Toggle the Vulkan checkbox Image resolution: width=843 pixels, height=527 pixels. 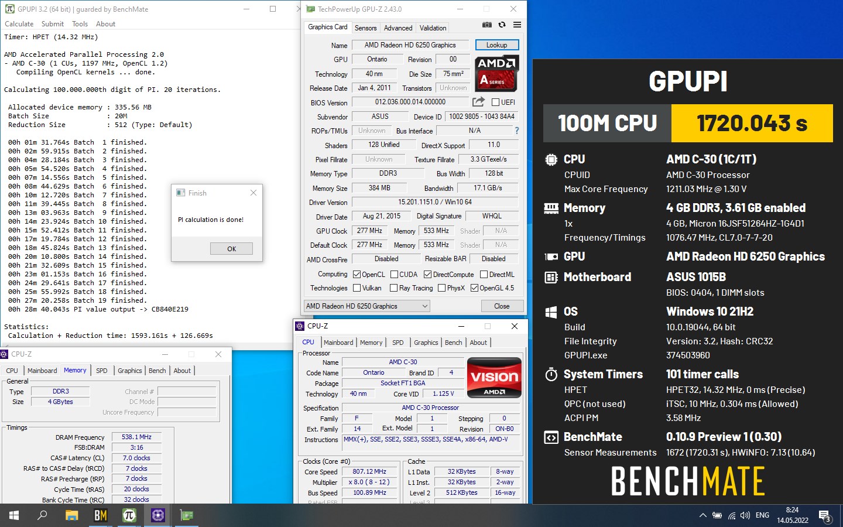[357, 288]
